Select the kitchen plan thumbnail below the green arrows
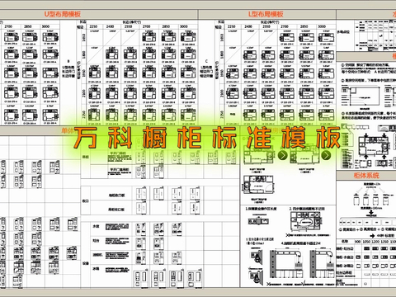This screenshot has height=297, width=396. tap(258, 184)
